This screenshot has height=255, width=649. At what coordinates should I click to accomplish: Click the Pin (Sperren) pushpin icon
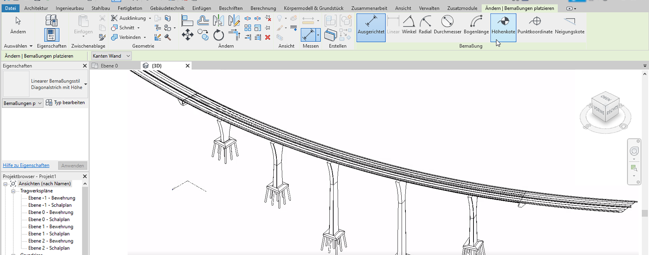[x=268, y=28]
